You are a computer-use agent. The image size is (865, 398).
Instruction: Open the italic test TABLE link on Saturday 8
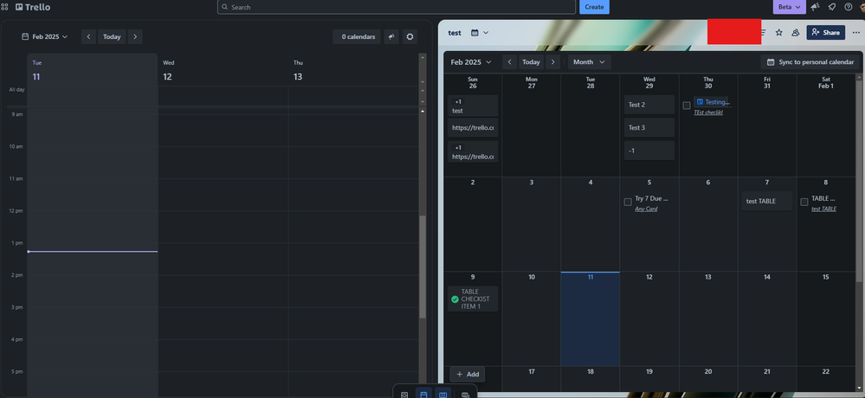pyautogui.click(x=823, y=209)
